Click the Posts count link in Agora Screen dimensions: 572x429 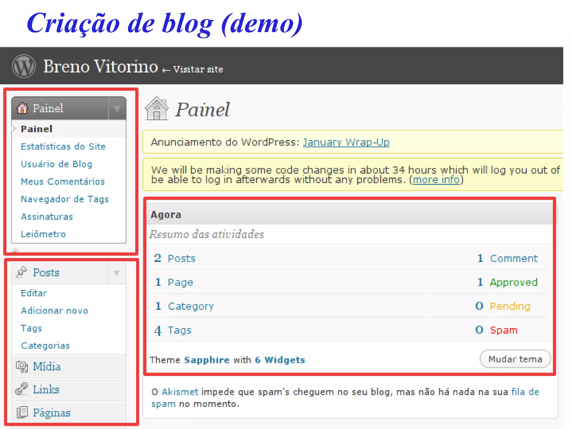click(182, 258)
